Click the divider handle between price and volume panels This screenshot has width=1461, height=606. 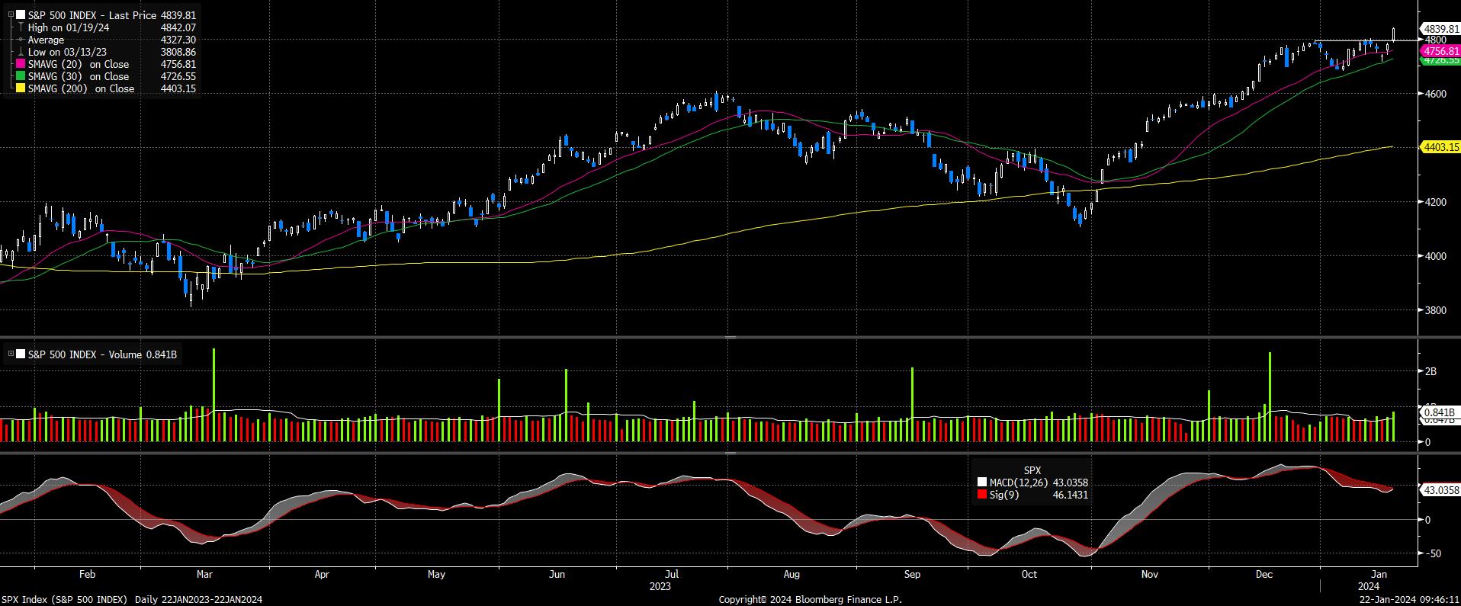[730, 337]
